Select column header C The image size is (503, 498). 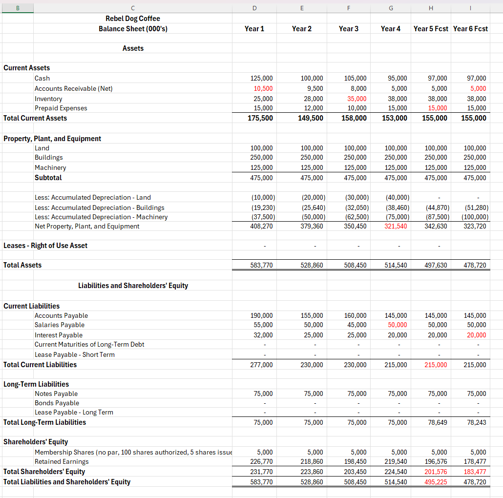pos(133,8)
